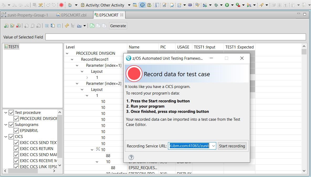
Task: Click the collapse all minus icon
Action: click(x=59, y=26)
